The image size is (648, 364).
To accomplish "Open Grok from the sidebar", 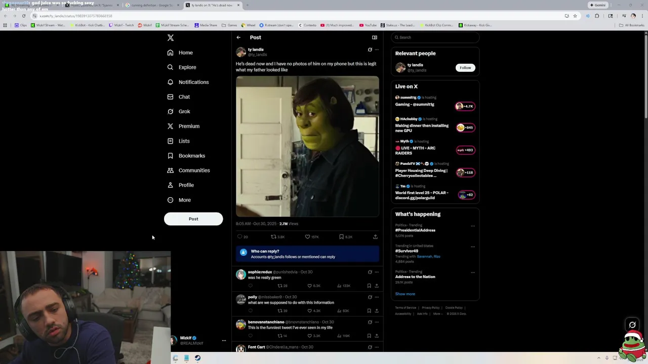I will [x=179, y=111].
